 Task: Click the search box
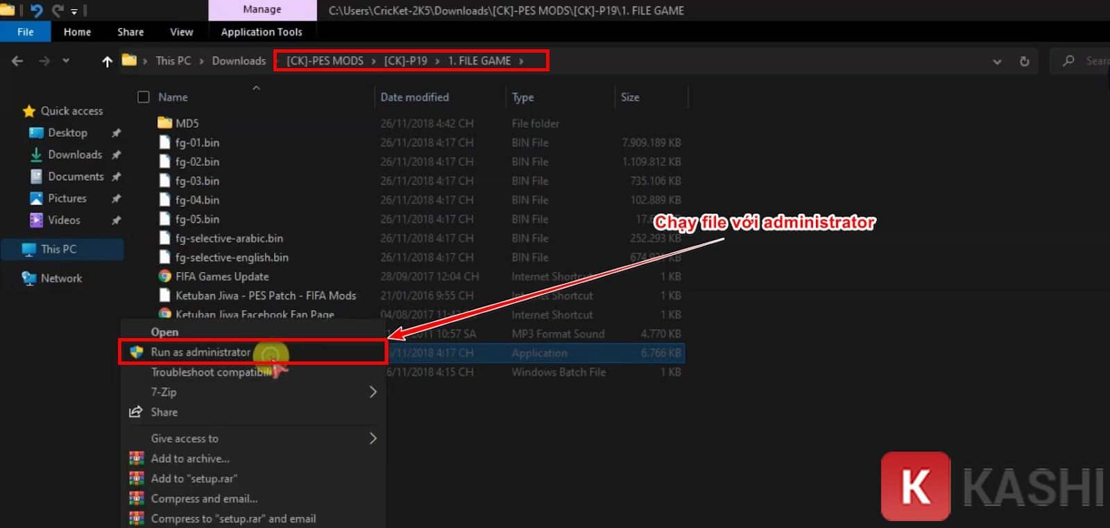1081,61
